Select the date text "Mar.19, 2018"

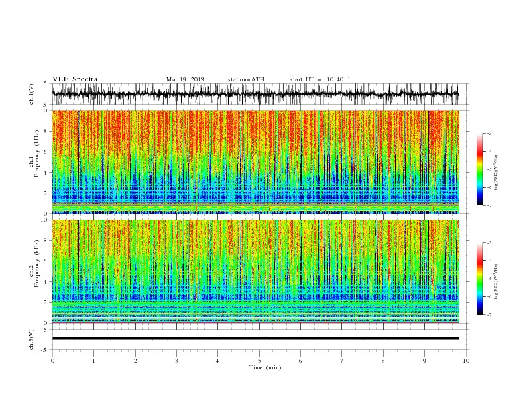click(x=185, y=79)
